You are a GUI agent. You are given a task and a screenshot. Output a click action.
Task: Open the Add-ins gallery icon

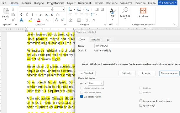pos(143,11)
